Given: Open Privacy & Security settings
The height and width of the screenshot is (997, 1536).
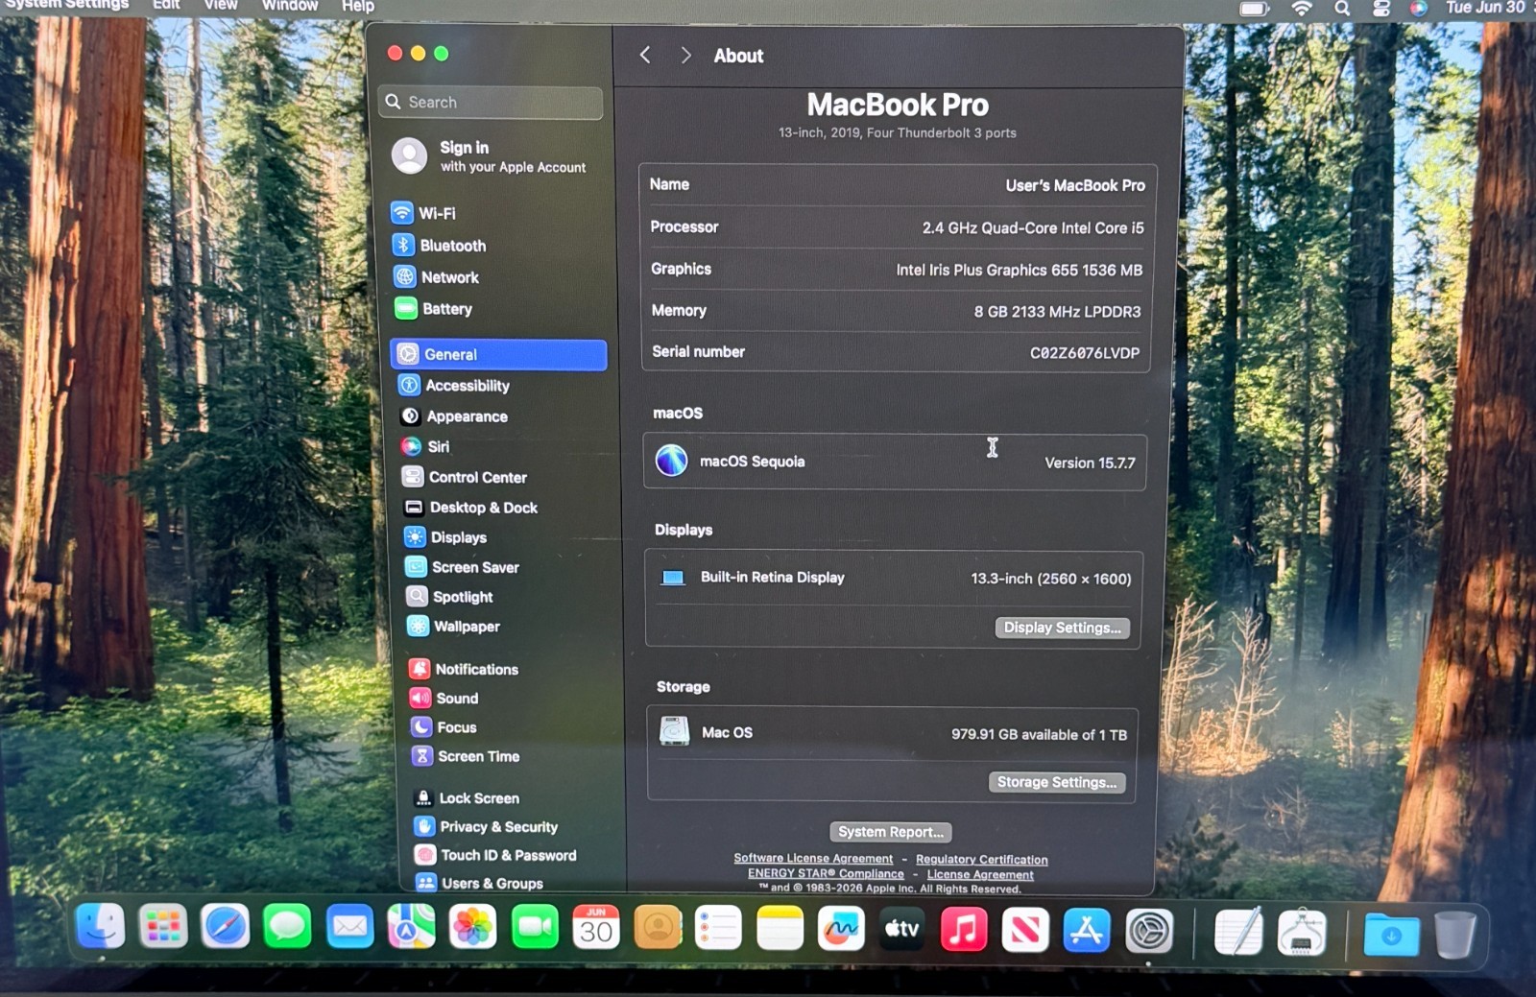Looking at the screenshot, I should (x=486, y=826).
